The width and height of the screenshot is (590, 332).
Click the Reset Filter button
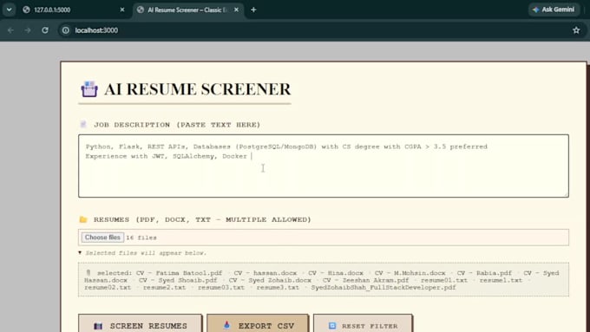coord(363,324)
